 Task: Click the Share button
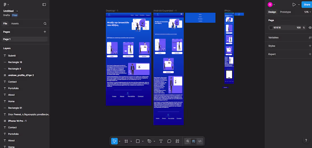click(307, 5)
